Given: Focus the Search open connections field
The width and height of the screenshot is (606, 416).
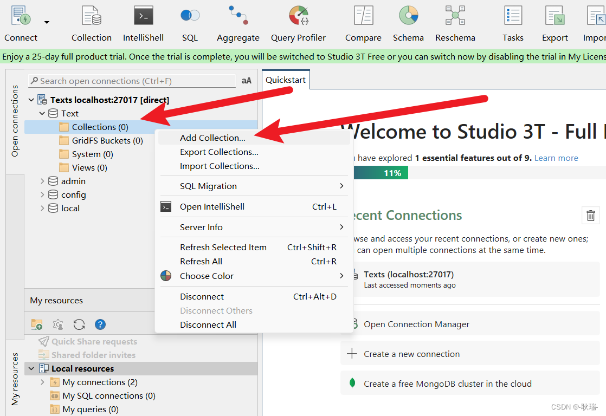Looking at the screenshot, I should tap(132, 81).
